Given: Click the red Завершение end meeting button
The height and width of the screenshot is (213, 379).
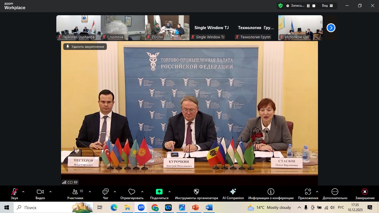Looking at the screenshot, I should pos(365,192).
